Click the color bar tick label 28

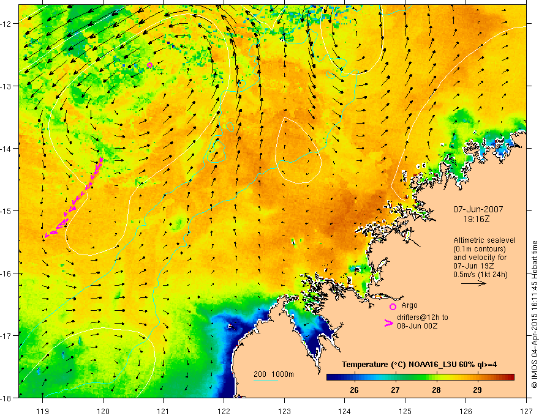[436, 390]
